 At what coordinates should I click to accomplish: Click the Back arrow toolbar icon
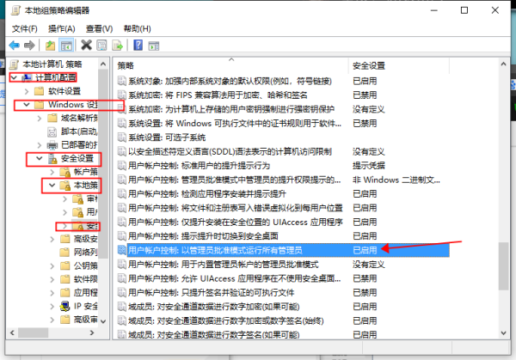pos(14,45)
